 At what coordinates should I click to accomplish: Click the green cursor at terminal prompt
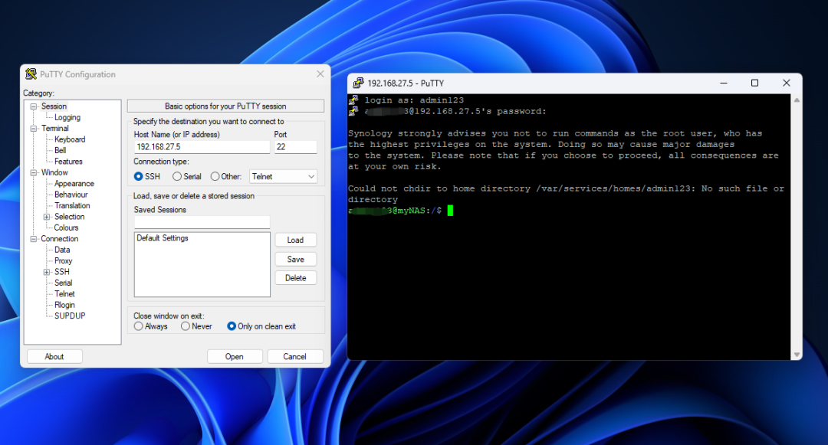450,211
